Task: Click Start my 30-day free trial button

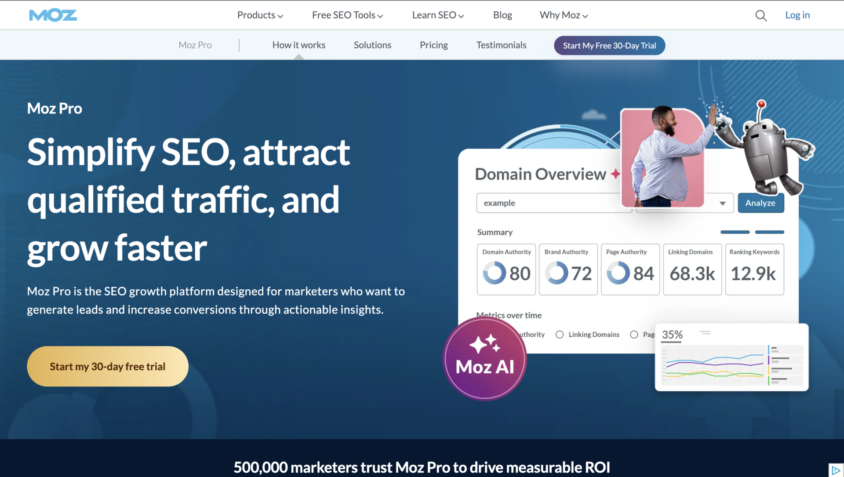Action: tap(108, 366)
